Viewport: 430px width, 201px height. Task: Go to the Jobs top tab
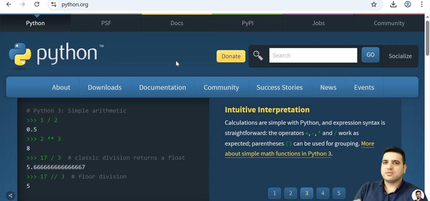coord(318,23)
